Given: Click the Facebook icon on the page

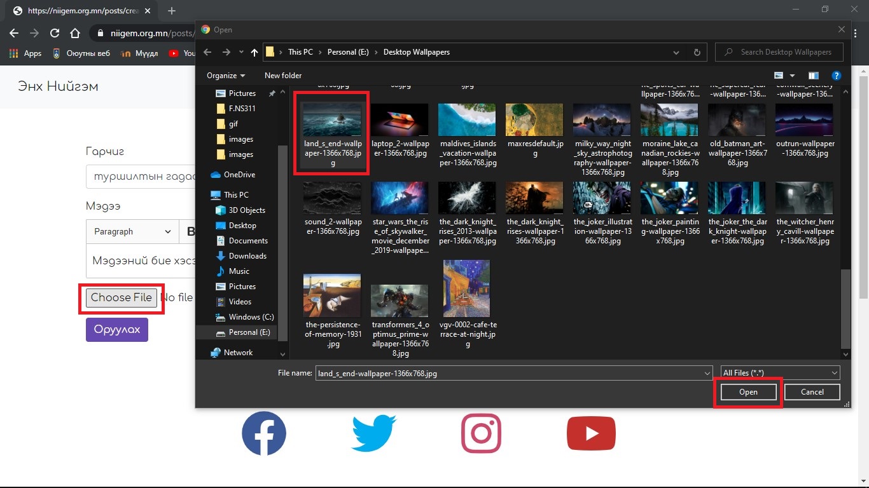Looking at the screenshot, I should point(264,433).
